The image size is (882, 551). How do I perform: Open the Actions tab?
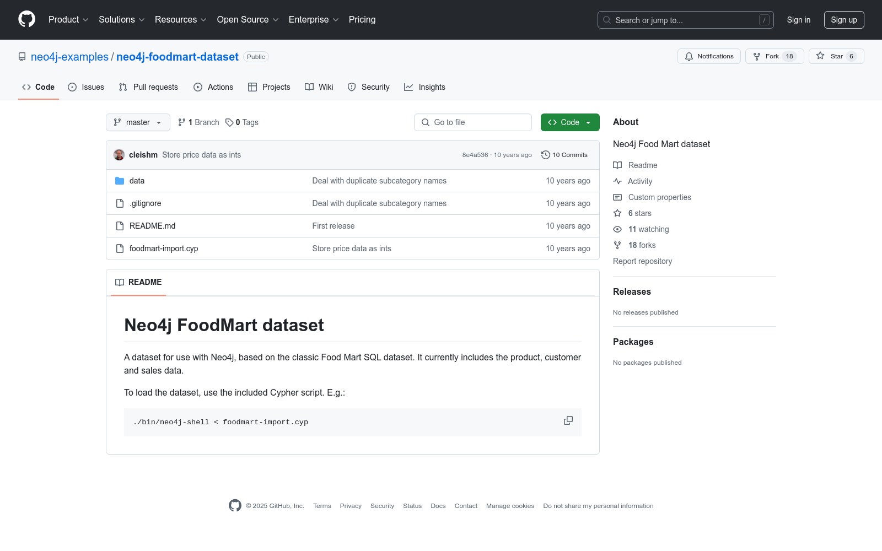(x=213, y=87)
